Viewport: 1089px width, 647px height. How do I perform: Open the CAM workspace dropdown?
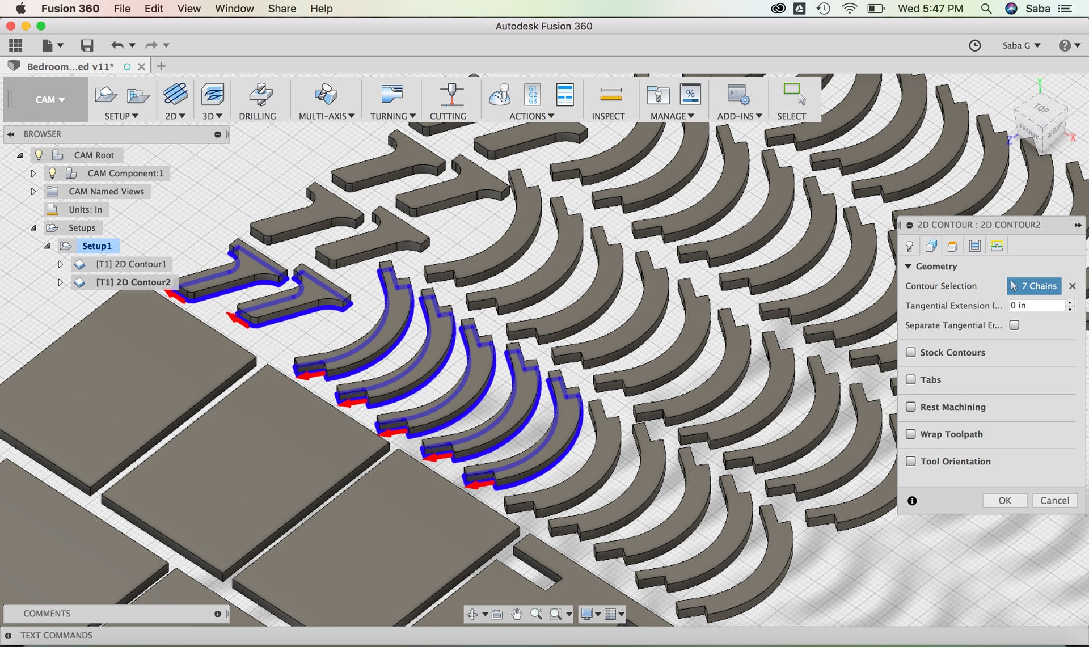(x=49, y=99)
